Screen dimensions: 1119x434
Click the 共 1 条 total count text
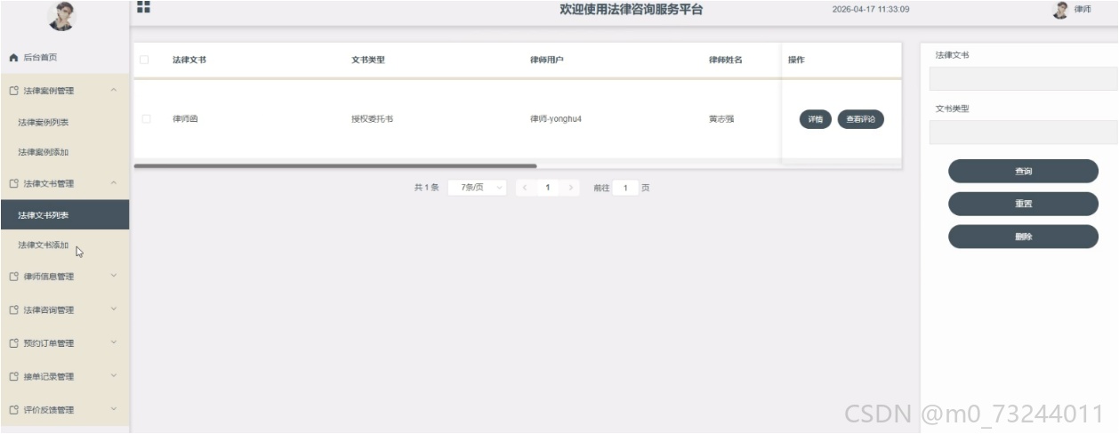[x=426, y=188]
